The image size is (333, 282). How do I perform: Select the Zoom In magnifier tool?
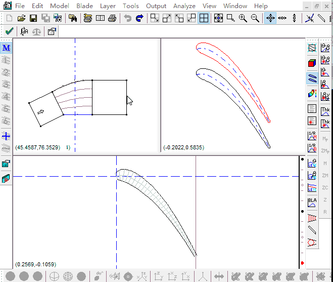243,18
